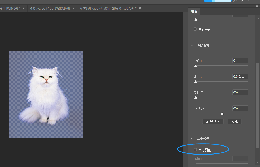Enable the 智能半径 checkbox
Viewport: 260px width, 167px height.
195,29
